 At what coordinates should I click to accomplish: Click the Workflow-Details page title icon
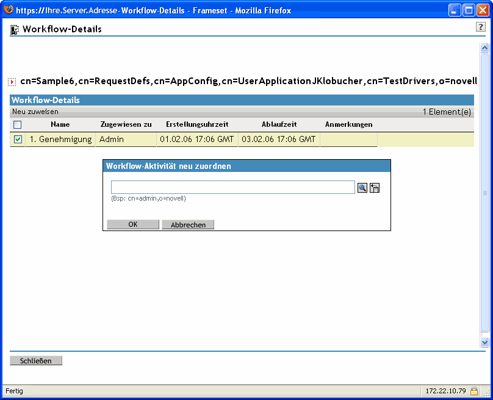click(x=15, y=29)
